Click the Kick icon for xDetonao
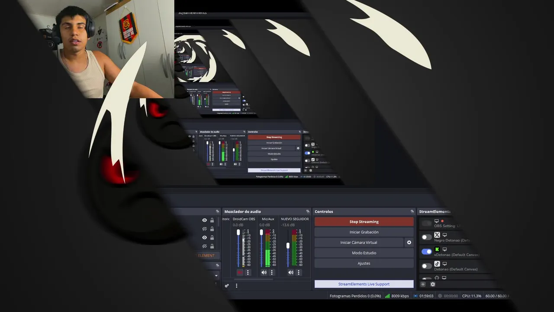The height and width of the screenshot is (312, 554). [x=437, y=249]
